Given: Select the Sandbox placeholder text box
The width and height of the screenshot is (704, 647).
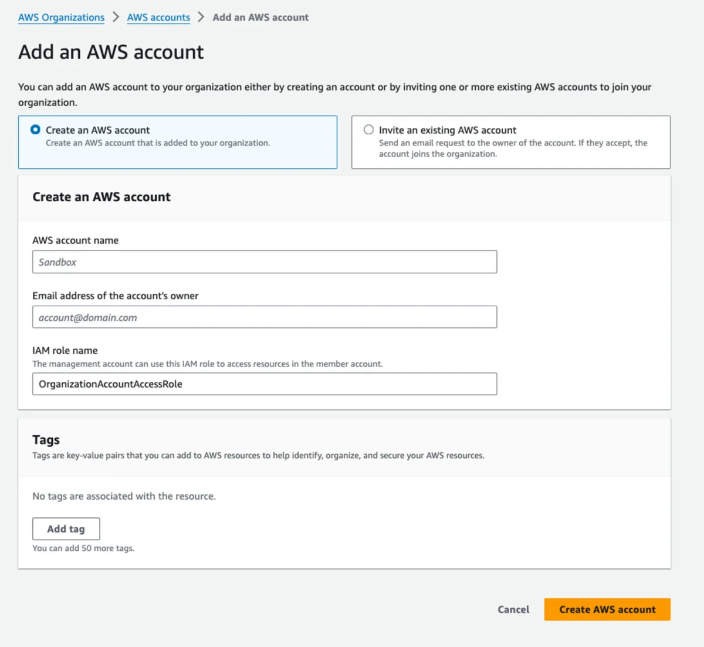Looking at the screenshot, I should [x=264, y=262].
